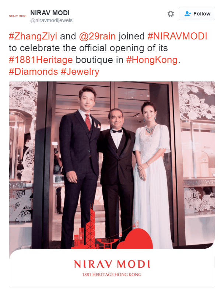Open the gear settings menu icon
This screenshot has width=224, height=290.
(x=171, y=14)
